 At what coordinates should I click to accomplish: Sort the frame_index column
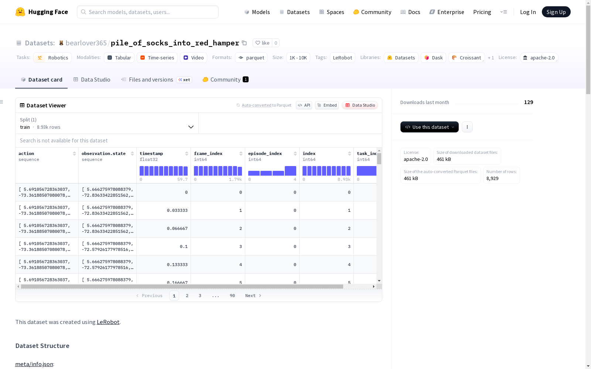tap(241, 154)
